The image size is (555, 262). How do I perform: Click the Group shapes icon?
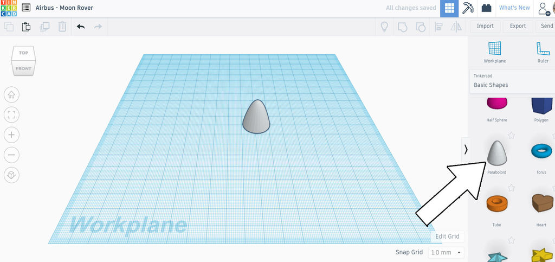click(x=403, y=27)
